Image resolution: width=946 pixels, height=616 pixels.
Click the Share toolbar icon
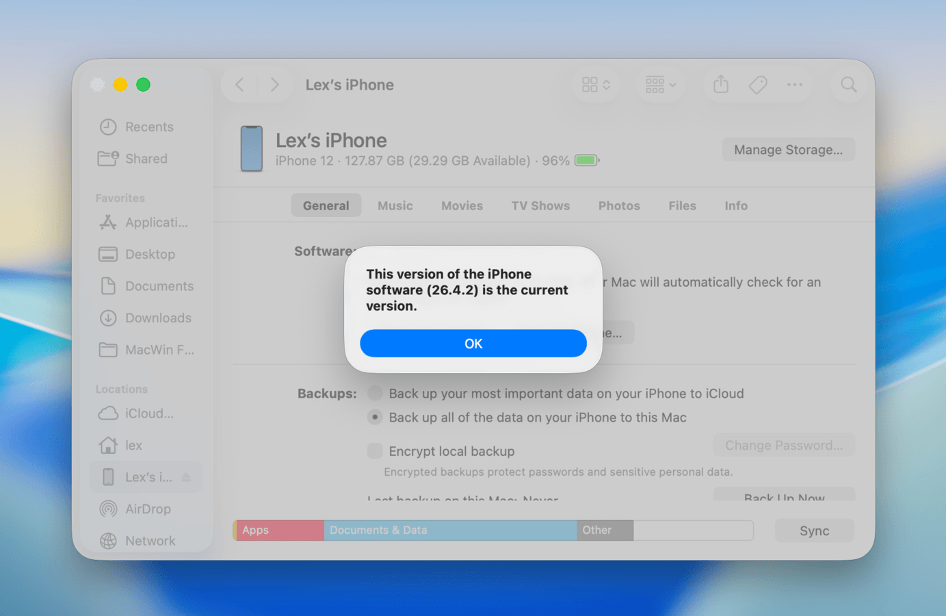721,85
